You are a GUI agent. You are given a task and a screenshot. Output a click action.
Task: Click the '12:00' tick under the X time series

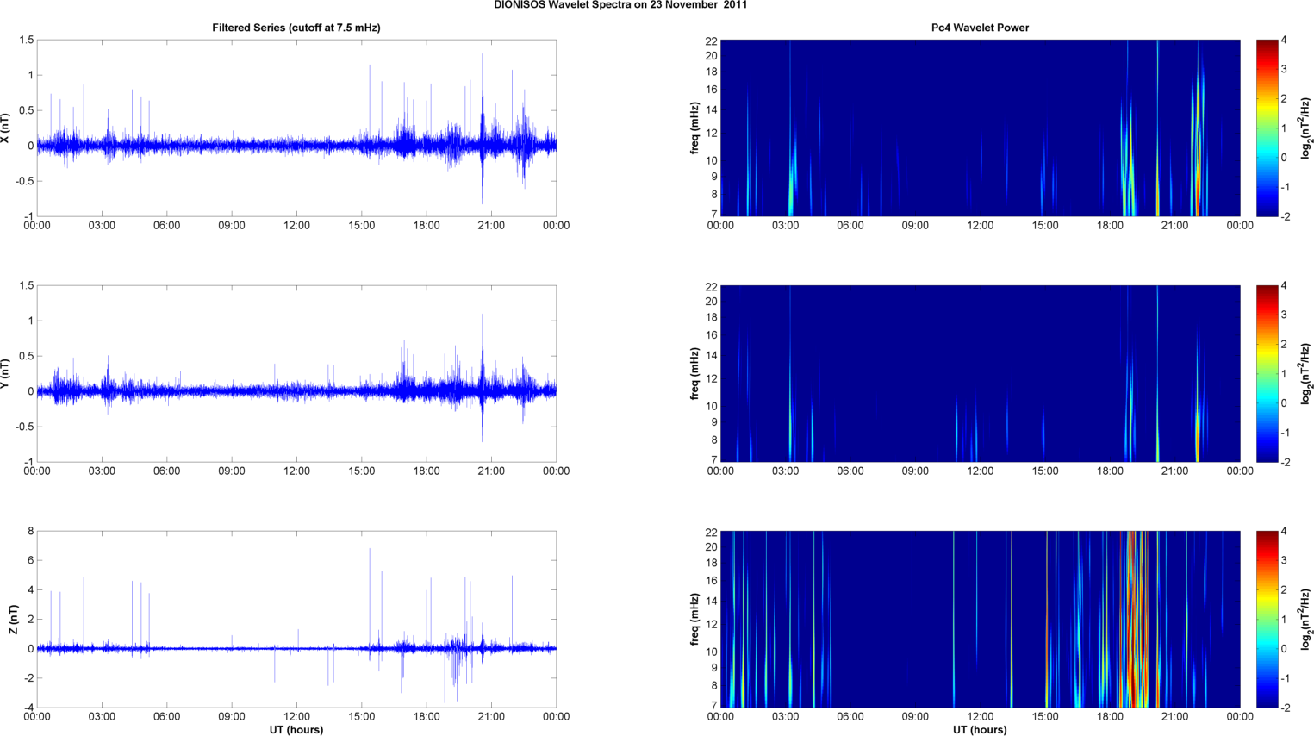click(x=296, y=226)
